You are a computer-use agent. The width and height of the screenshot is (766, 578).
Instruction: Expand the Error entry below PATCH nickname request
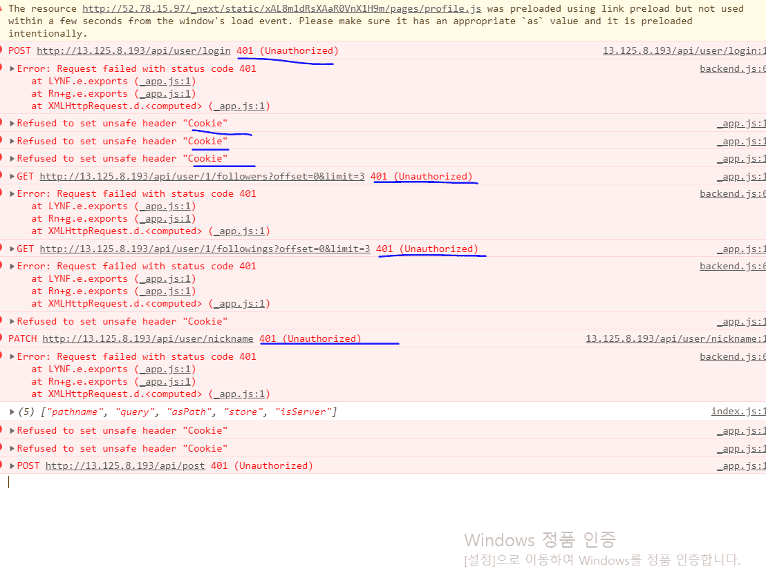coord(12,357)
